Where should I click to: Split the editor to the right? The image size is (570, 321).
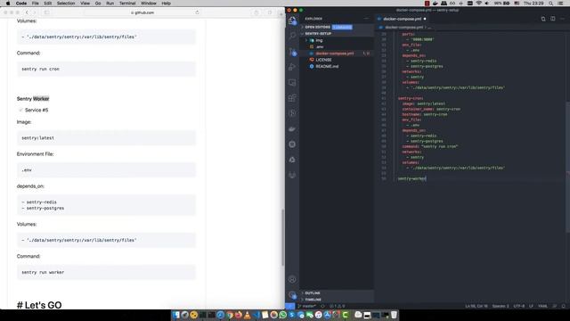[552, 19]
